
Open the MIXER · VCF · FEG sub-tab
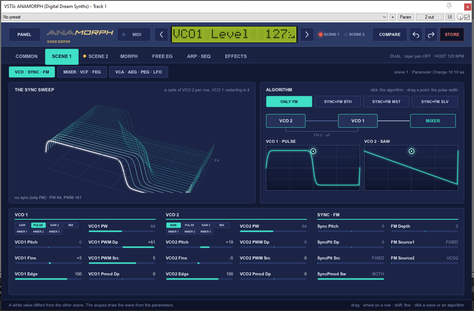(x=82, y=72)
